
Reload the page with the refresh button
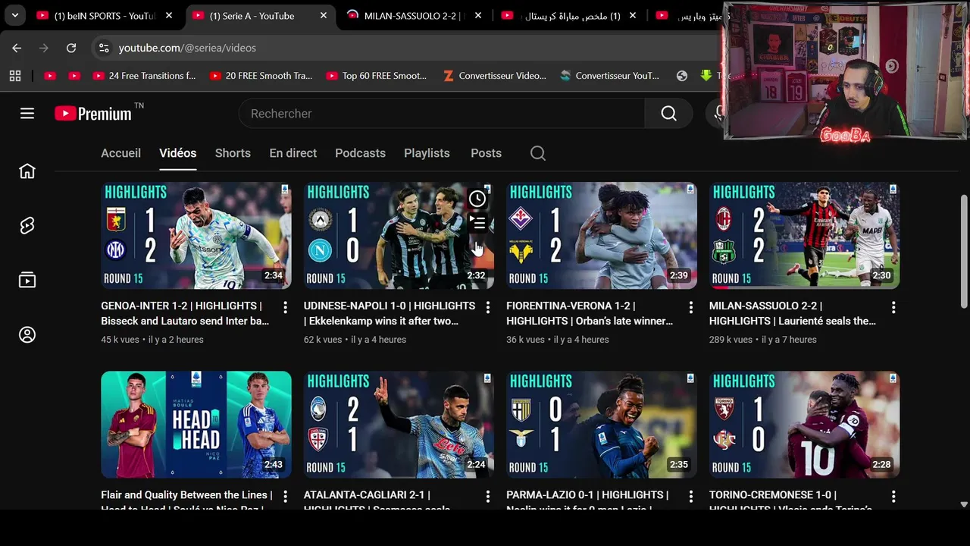71,48
